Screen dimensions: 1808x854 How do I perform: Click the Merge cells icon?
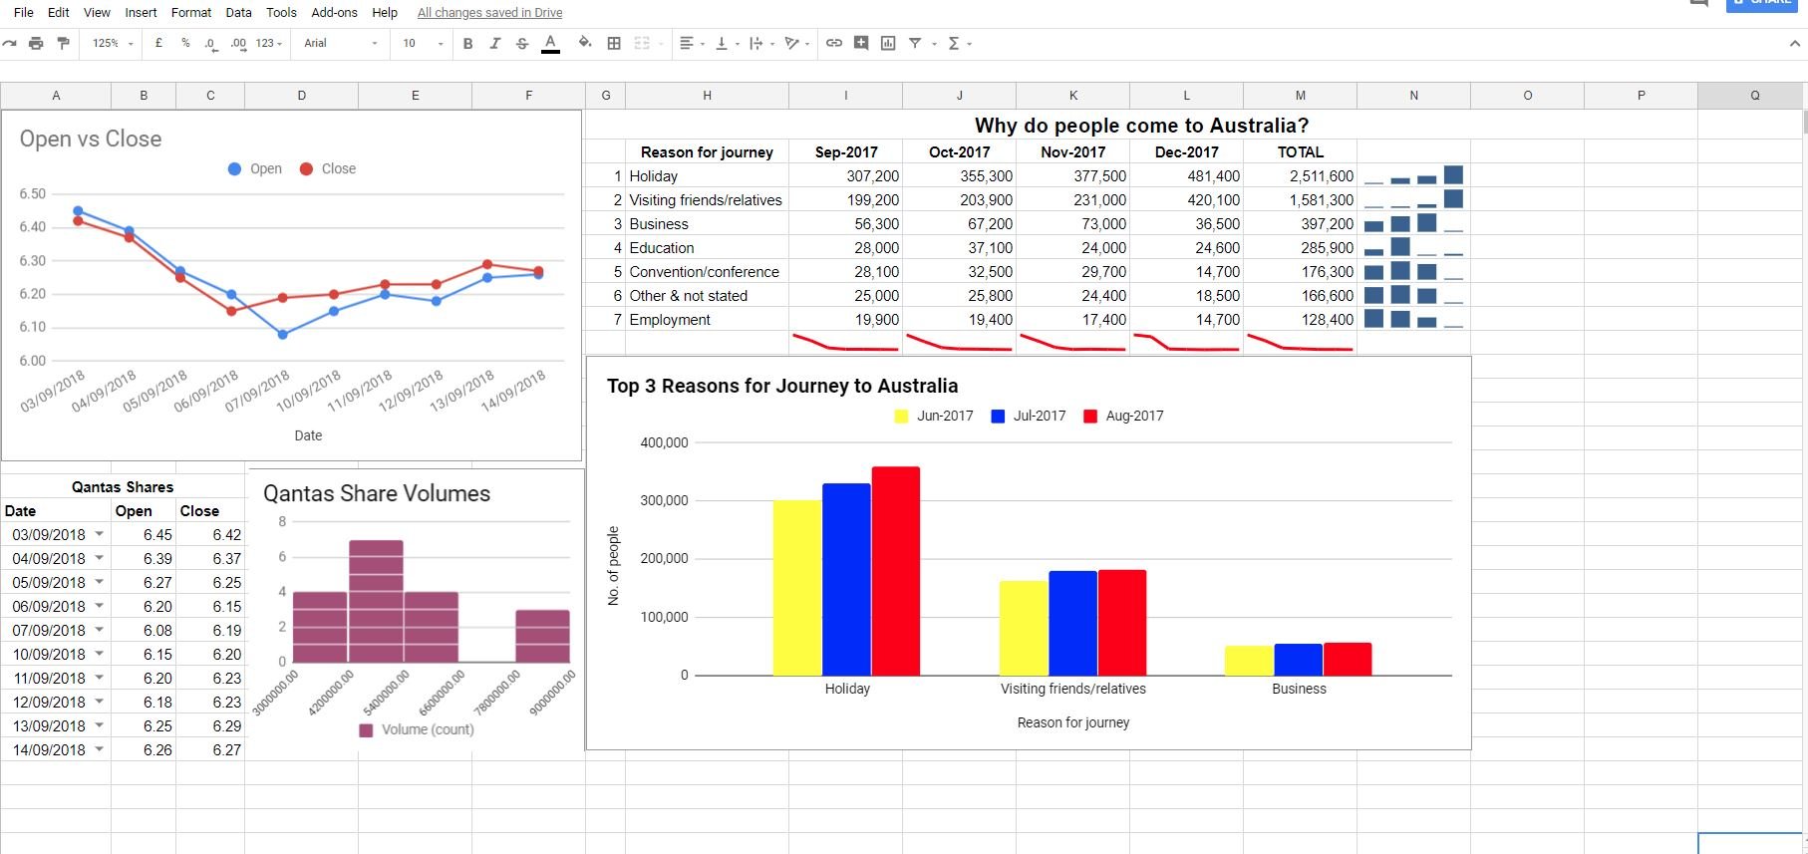642,43
